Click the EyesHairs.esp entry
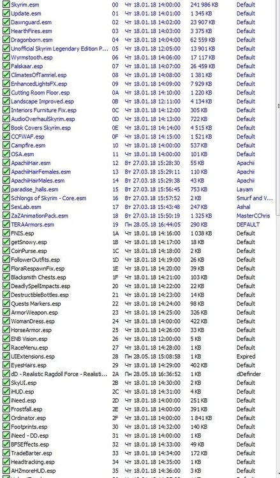 (x=29, y=365)
